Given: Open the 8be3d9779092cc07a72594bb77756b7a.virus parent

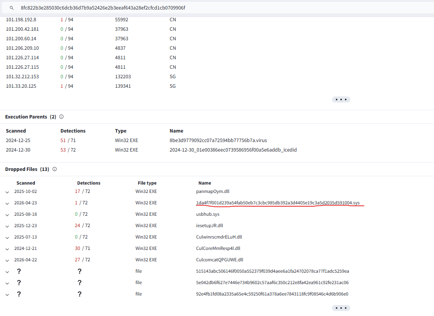Looking at the screenshot, I should click(215, 141).
